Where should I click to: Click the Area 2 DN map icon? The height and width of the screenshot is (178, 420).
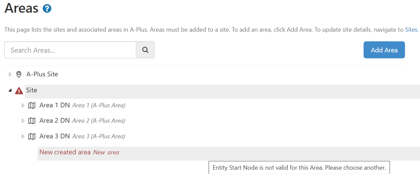[x=32, y=121]
